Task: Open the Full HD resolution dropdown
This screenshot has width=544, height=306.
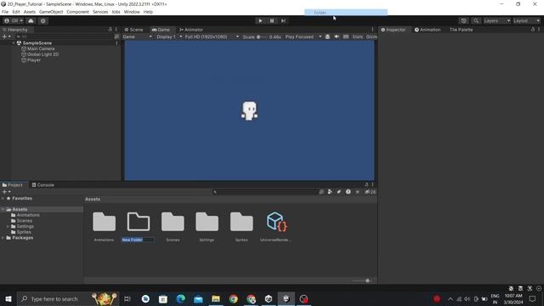Action: click(212, 37)
